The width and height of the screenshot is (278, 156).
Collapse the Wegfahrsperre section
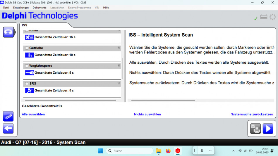pos(119,66)
